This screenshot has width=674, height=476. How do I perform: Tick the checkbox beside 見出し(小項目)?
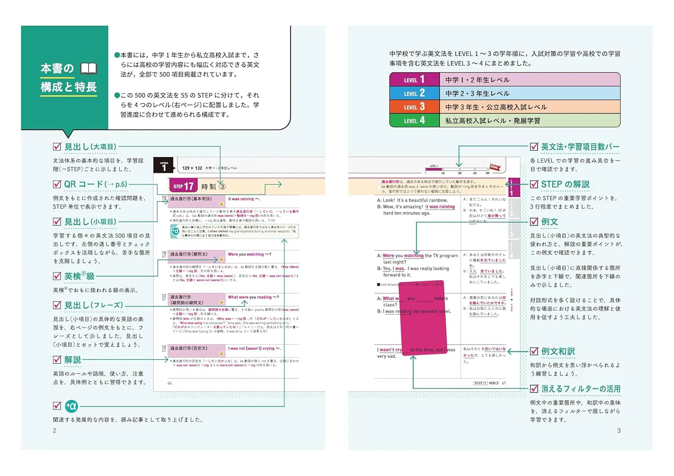coord(57,222)
